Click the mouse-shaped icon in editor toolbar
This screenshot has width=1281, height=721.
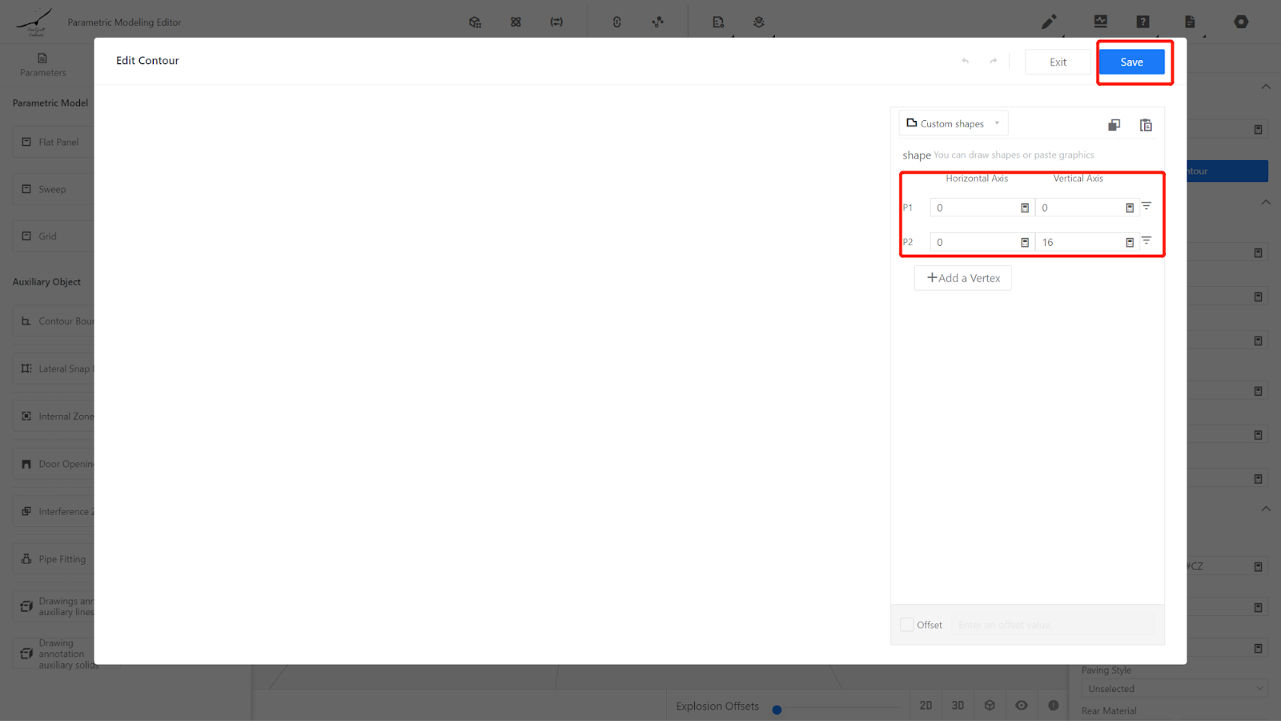pyautogui.click(x=616, y=22)
